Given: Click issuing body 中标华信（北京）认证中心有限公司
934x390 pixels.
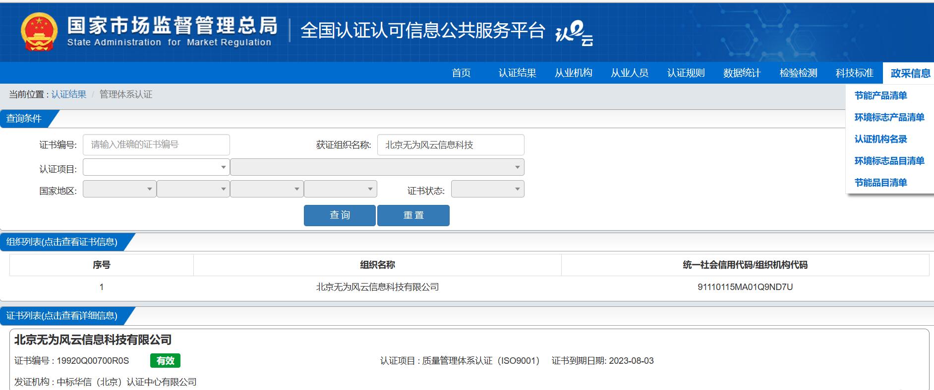Looking at the screenshot, I should 126,382.
